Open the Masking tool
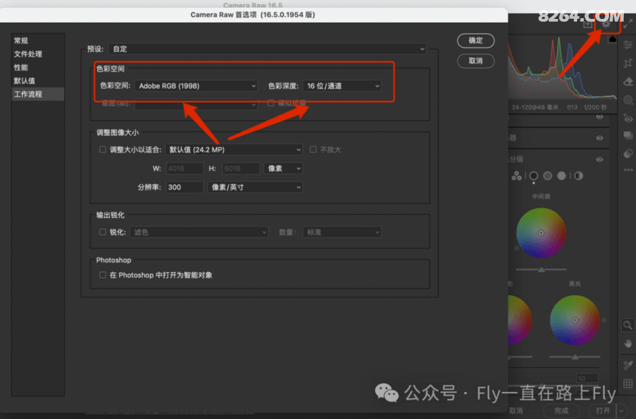 [628, 100]
